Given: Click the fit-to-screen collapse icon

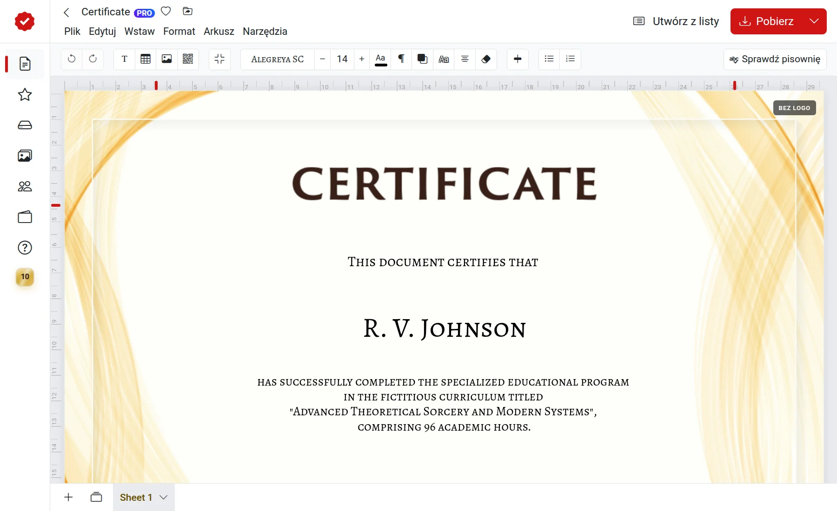Looking at the screenshot, I should point(219,59).
